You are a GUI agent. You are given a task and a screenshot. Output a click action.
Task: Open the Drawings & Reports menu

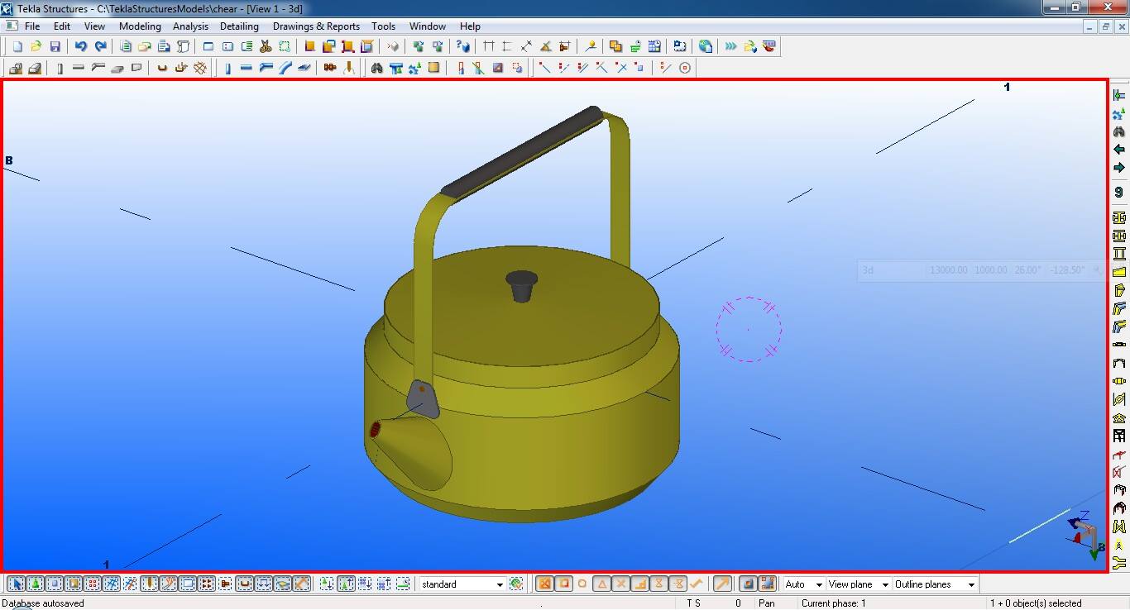click(x=316, y=26)
